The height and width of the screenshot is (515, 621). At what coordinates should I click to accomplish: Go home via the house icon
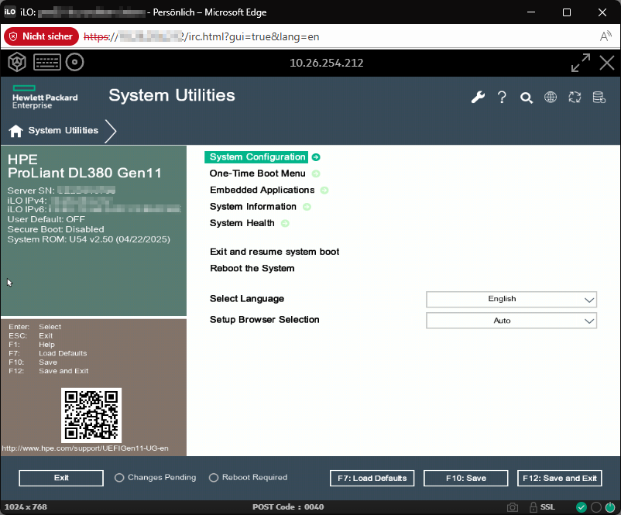pos(15,131)
